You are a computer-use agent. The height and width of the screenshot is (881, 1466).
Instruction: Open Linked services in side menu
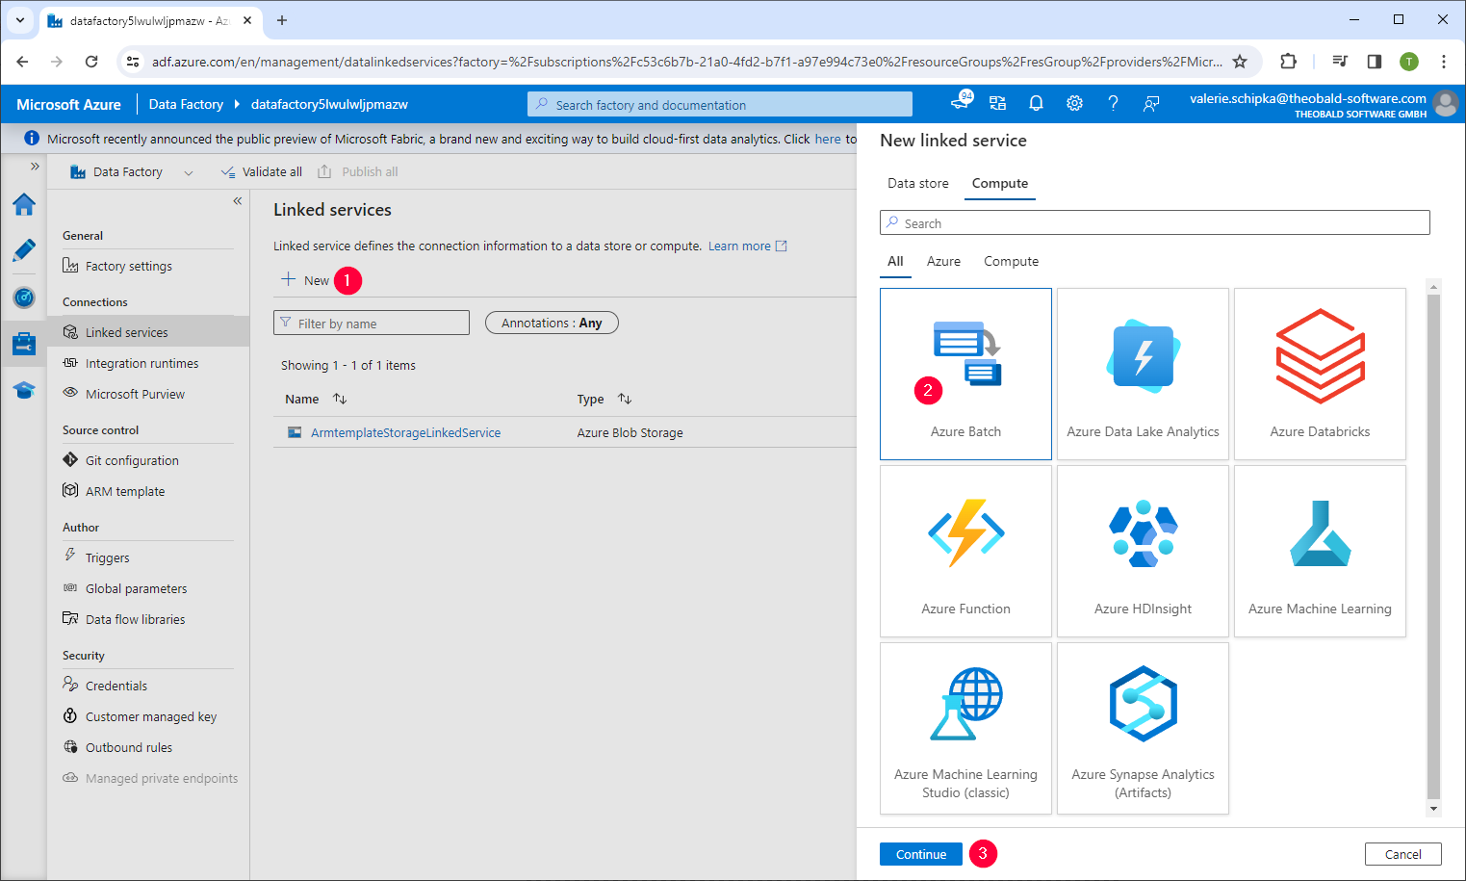[x=149, y=332]
